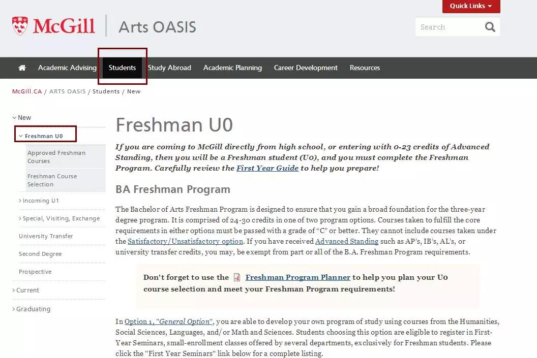
Task: Open the Quick Links dropdown
Action: [471, 6]
